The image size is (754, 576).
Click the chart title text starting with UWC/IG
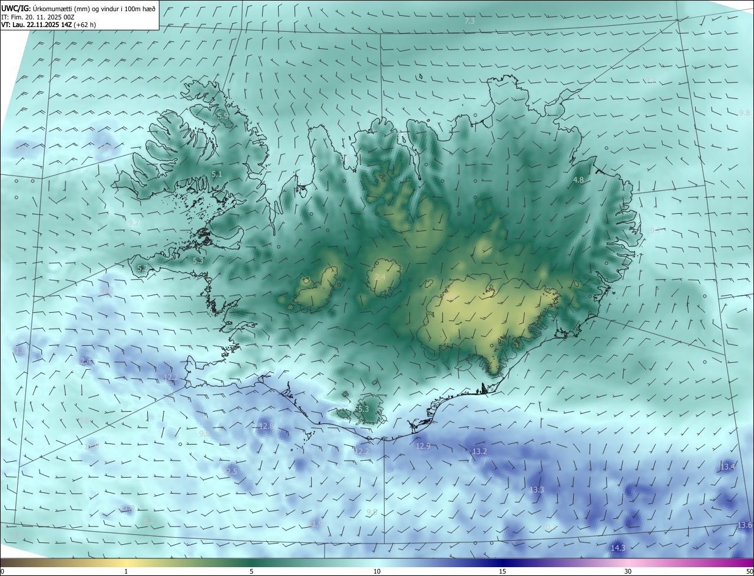pyautogui.click(x=78, y=8)
